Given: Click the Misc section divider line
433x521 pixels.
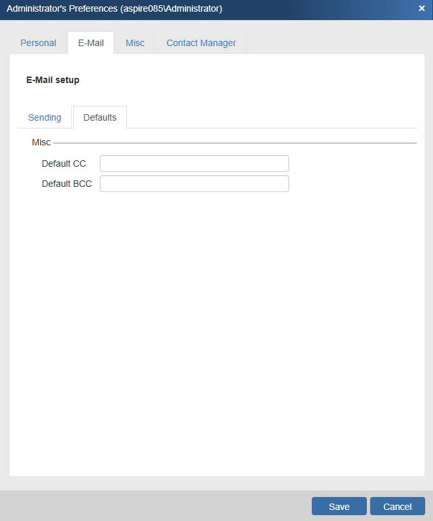Looking at the screenshot, I should [x=233, y=143].
